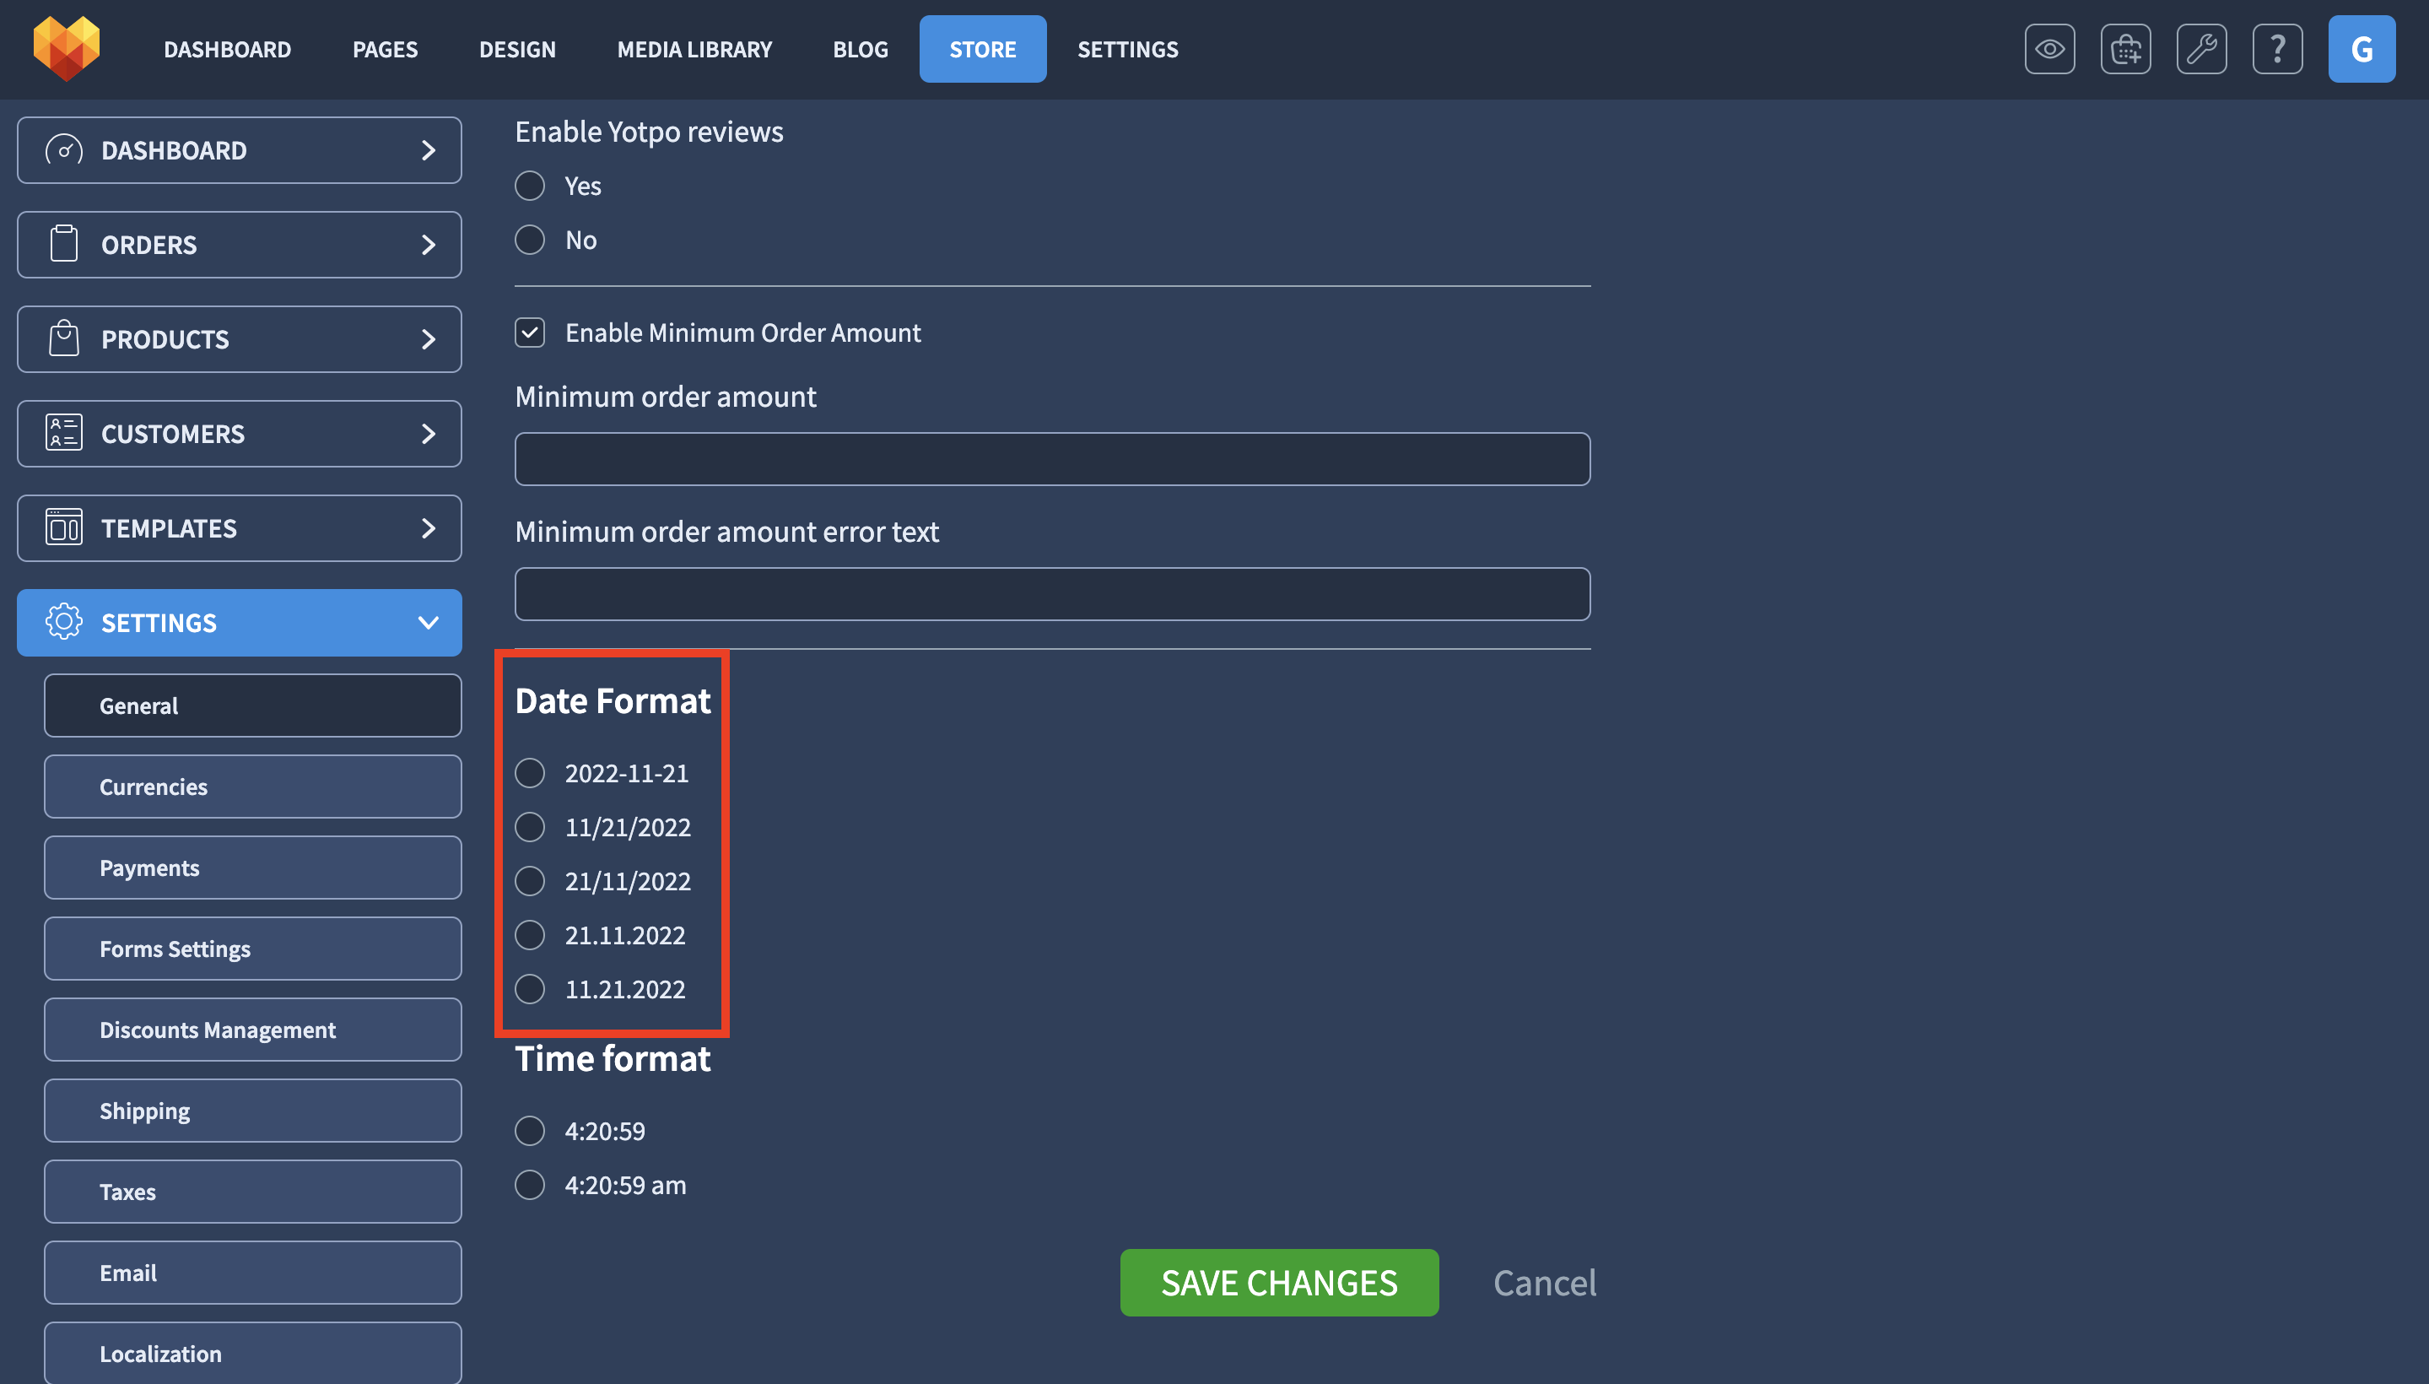Expand the Customers section chevron
Screen dimensions: 2429x1384
pyautogui.click(x=429, y=434)
